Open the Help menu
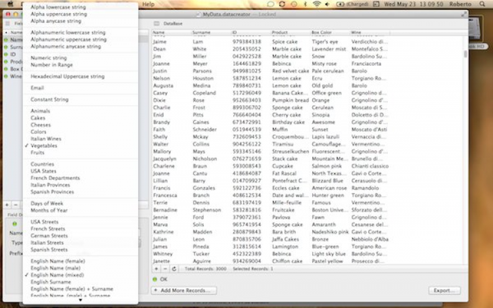 coord(148,4)
